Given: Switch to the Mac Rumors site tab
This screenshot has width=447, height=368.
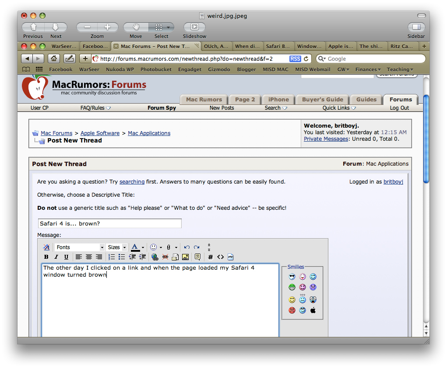Looking at the screenshot, I should [x=204, y=100].
